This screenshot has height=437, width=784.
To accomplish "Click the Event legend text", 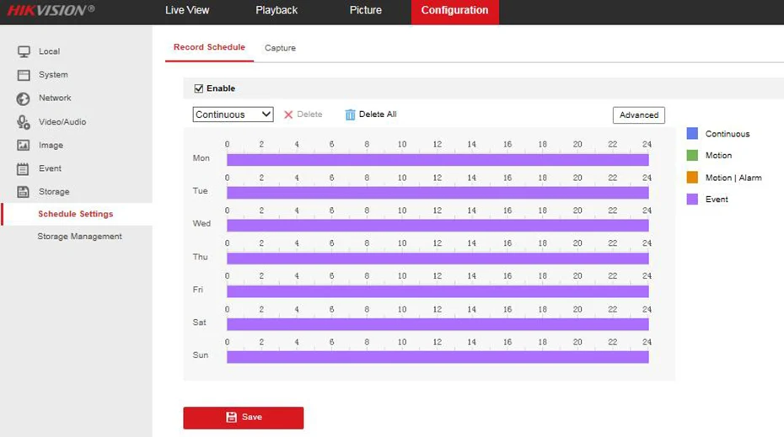I will pos(717,200).
